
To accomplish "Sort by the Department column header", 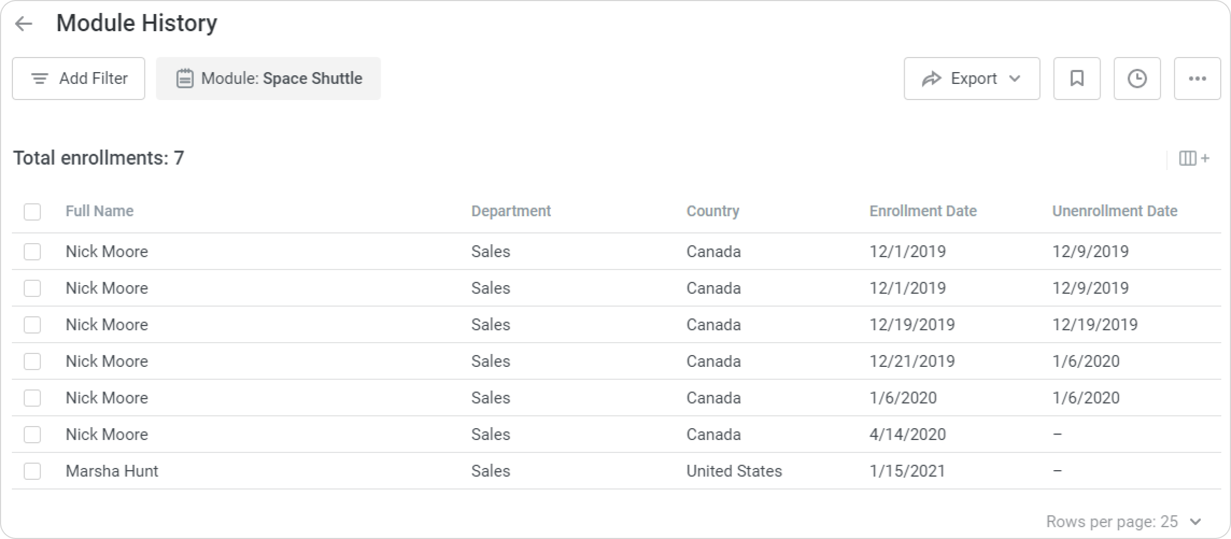I will tap(510, 211).
